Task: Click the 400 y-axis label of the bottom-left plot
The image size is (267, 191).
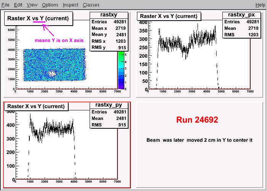Action: (11, 125)
